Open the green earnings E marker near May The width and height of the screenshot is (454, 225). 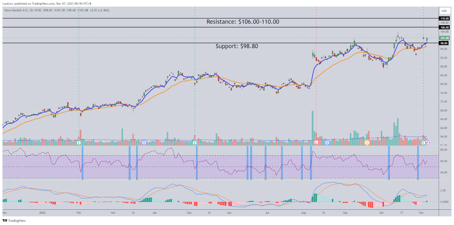(195, 143)
